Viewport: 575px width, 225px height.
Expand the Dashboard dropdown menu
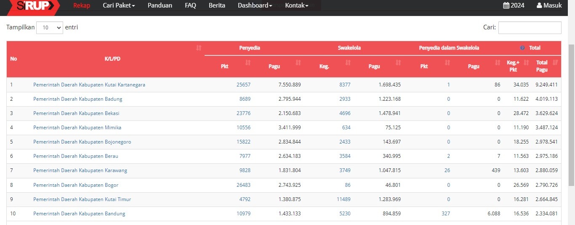255,5
